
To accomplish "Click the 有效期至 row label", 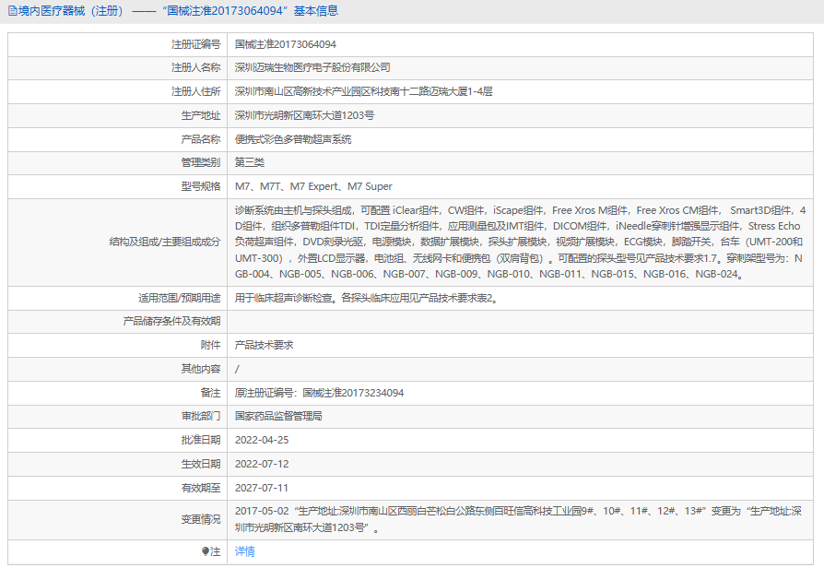I will coord(201,488).
